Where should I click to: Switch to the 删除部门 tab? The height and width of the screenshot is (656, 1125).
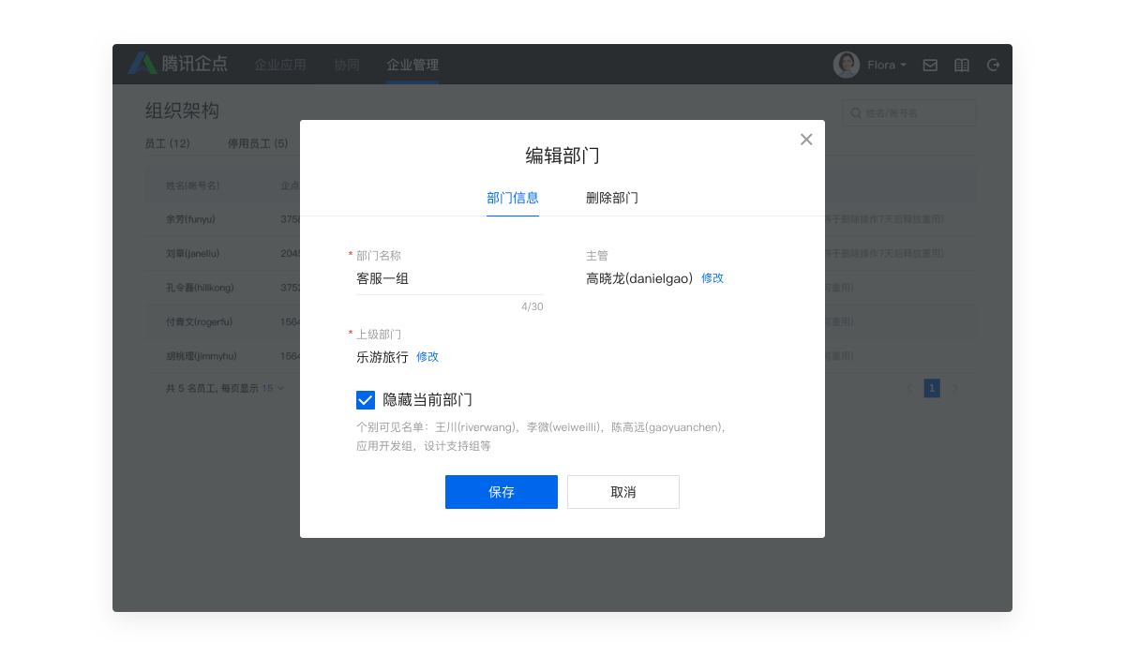[x=611, y=198]
